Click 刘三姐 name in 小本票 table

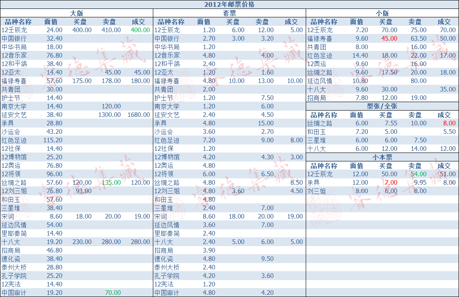click(316, 191)
